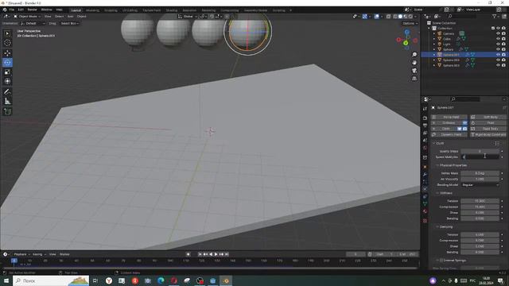
Task: Open the Bending Model dropdown
Action: point(480,185)
